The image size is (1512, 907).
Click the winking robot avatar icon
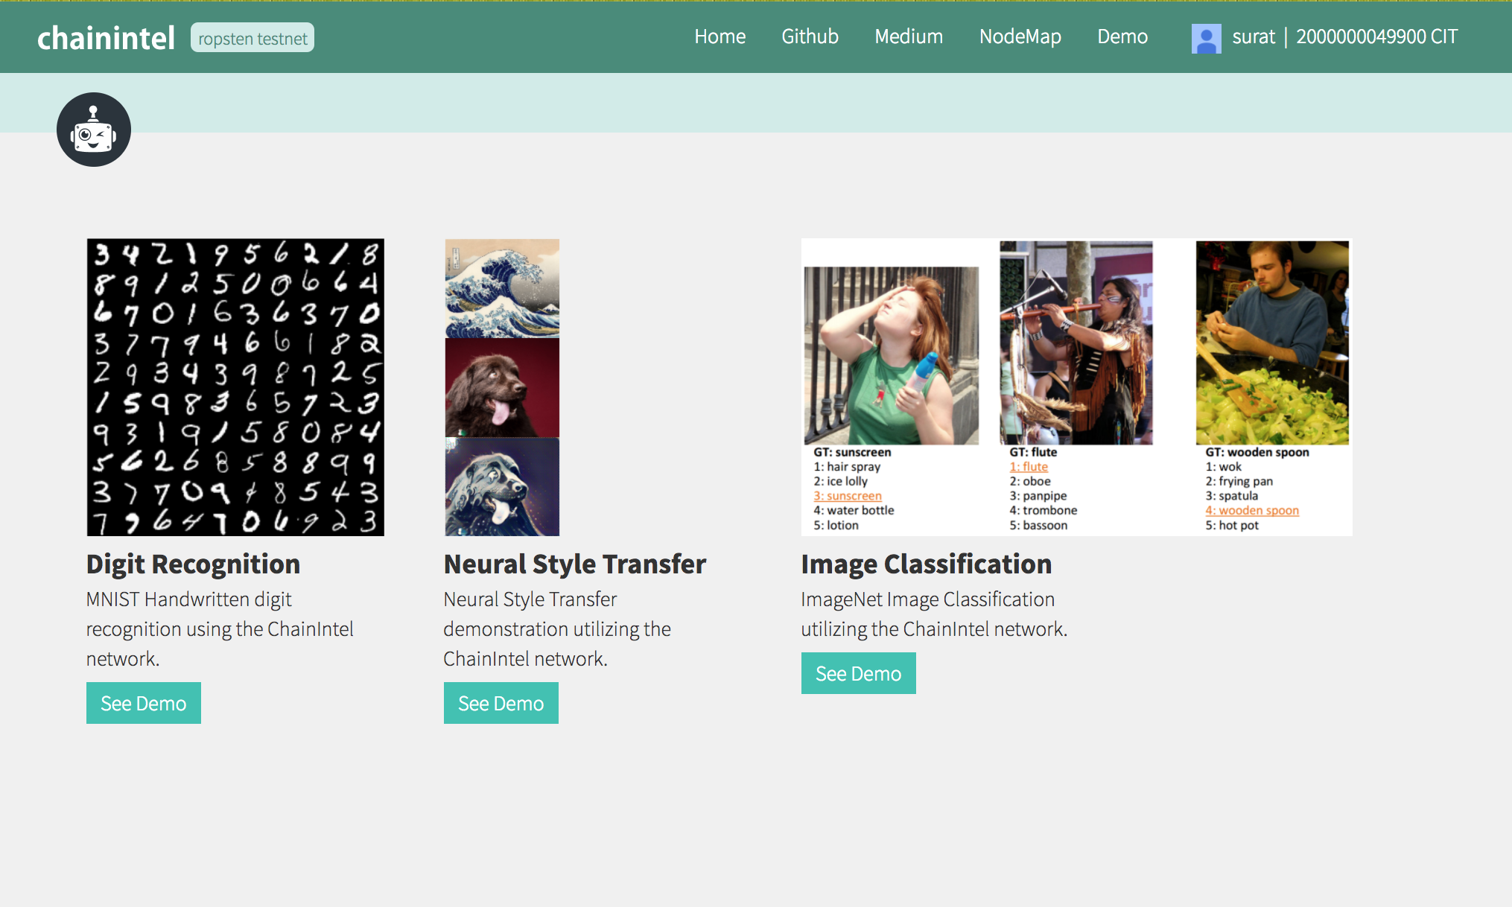(94, 130)
